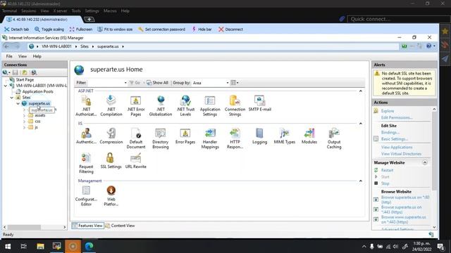The height and width of the screenshot is (253, 451).
Task: Open Directory Browsing feature
Action: pyautogui.click(x=161, y=139)
